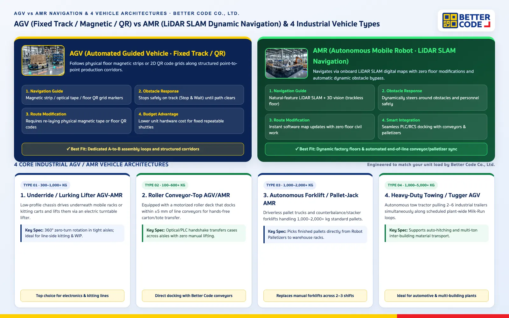Select the AGV Route Modification card

coord(76,121)
